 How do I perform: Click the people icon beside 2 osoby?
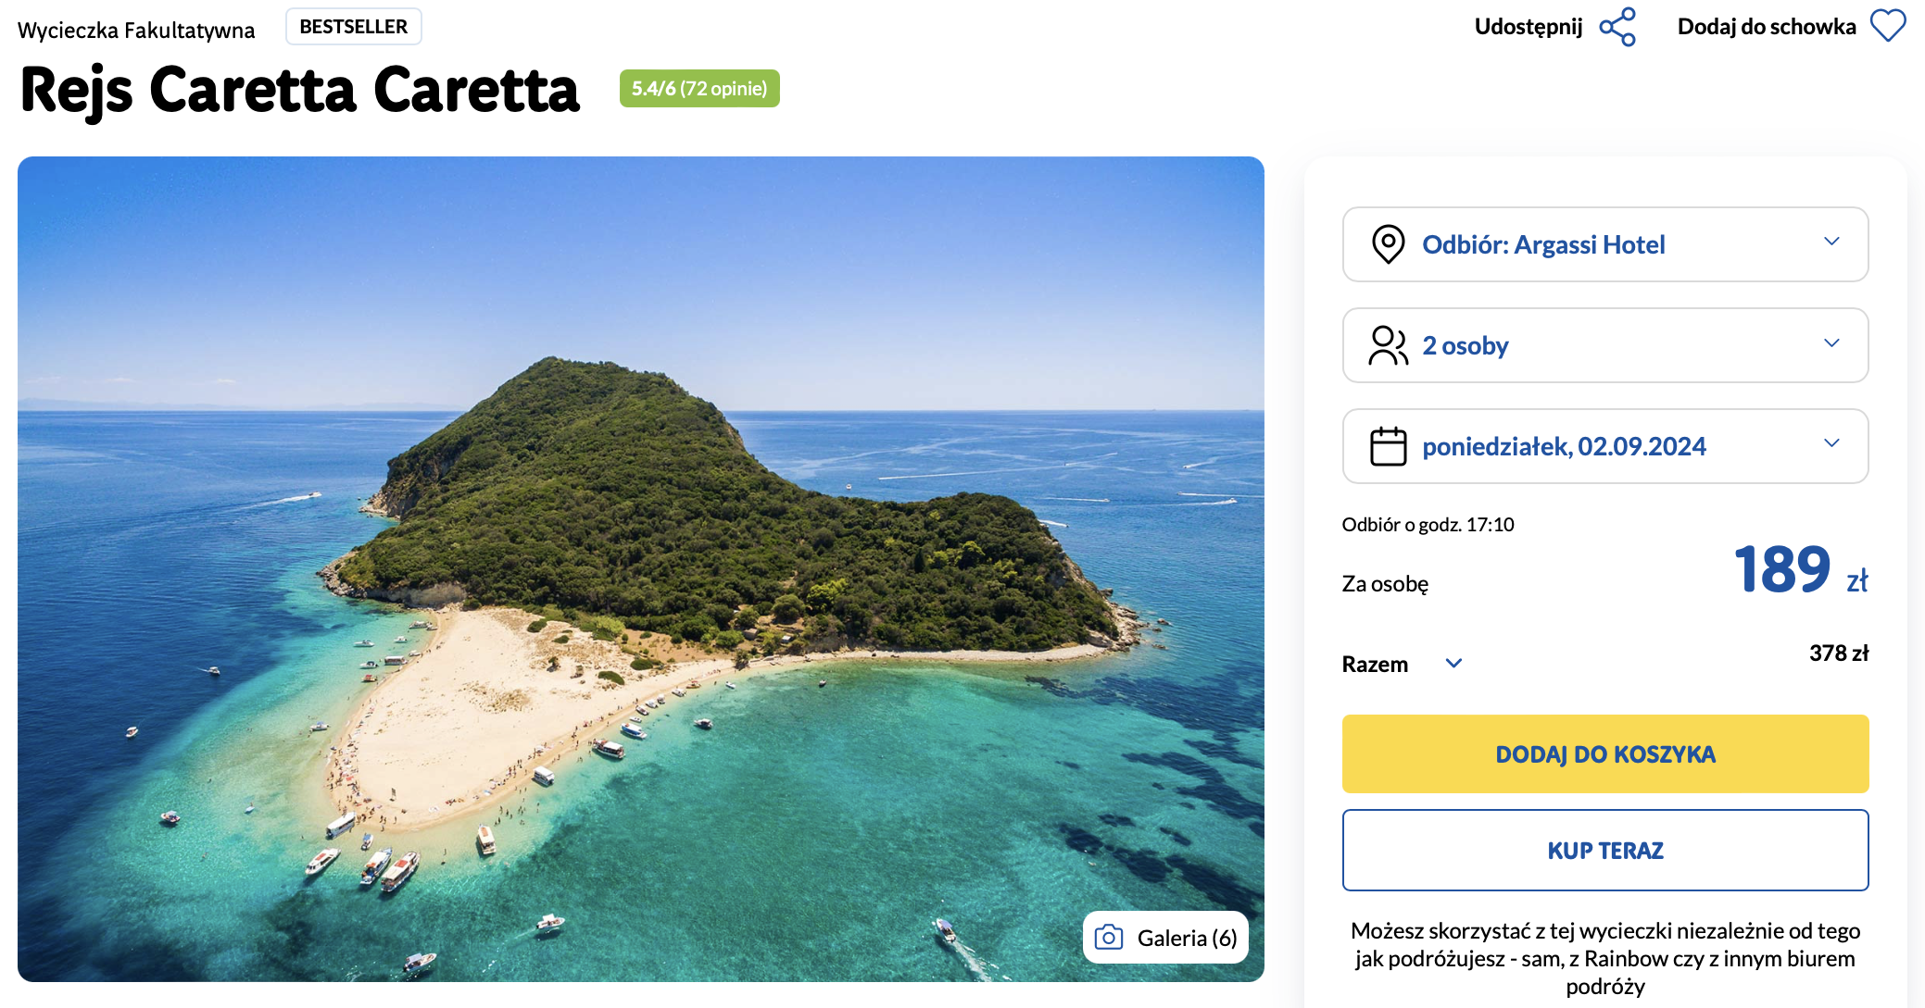[1388, 345]
